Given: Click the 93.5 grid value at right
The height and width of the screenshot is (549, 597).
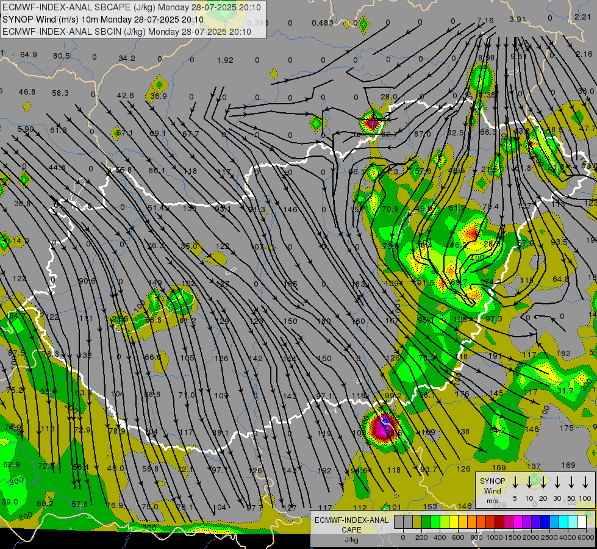Looking at the screenshot, I should click(559, 242).
